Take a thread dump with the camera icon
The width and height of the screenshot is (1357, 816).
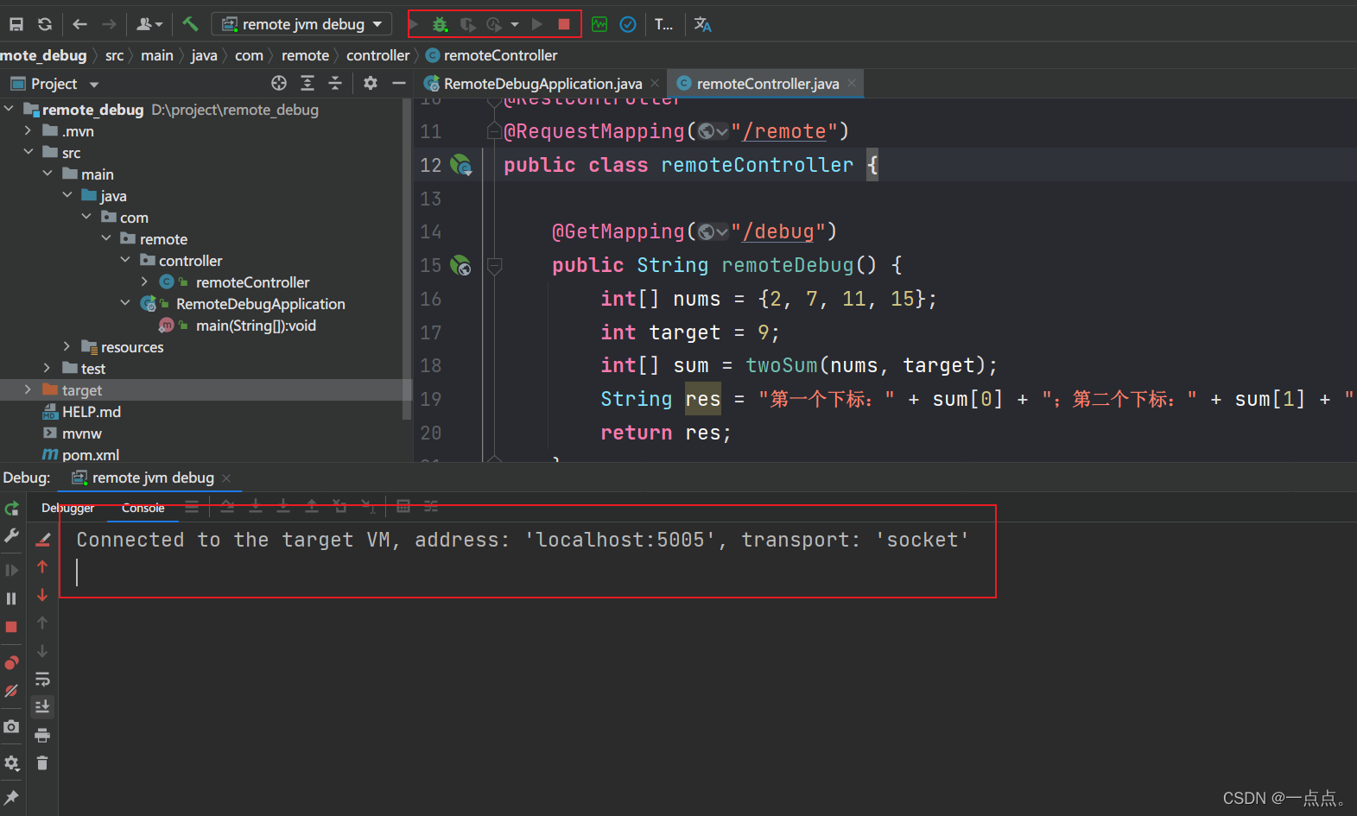point(11,726)
